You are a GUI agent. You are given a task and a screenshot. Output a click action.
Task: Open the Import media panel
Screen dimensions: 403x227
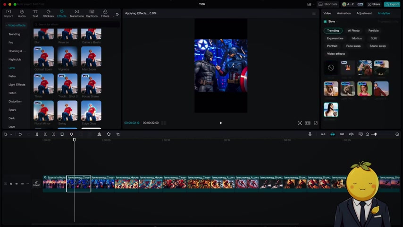click(x=8, y=13)
